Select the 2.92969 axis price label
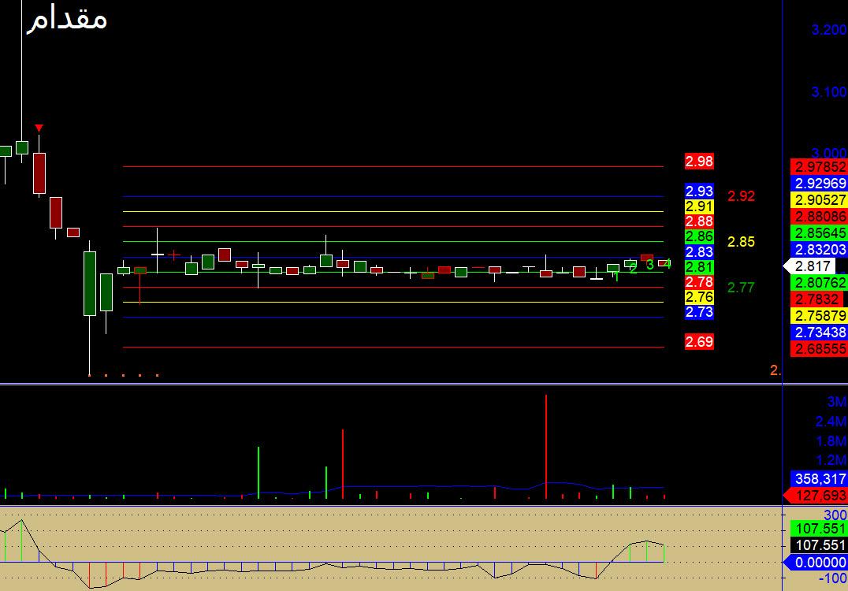848x591 pixels. [820, 184]
